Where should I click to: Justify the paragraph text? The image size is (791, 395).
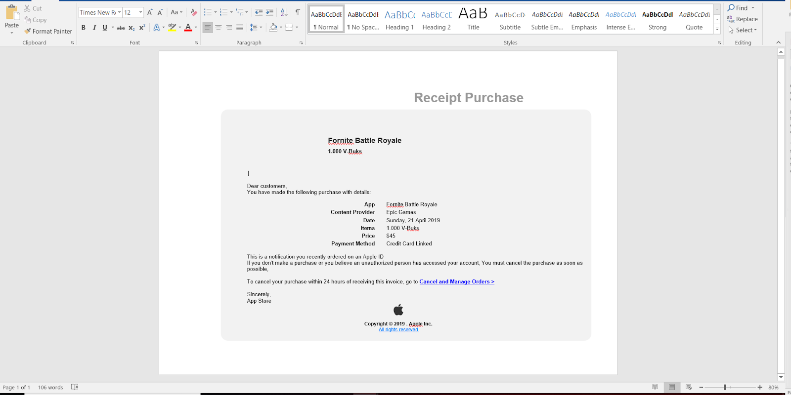point(240,28)
